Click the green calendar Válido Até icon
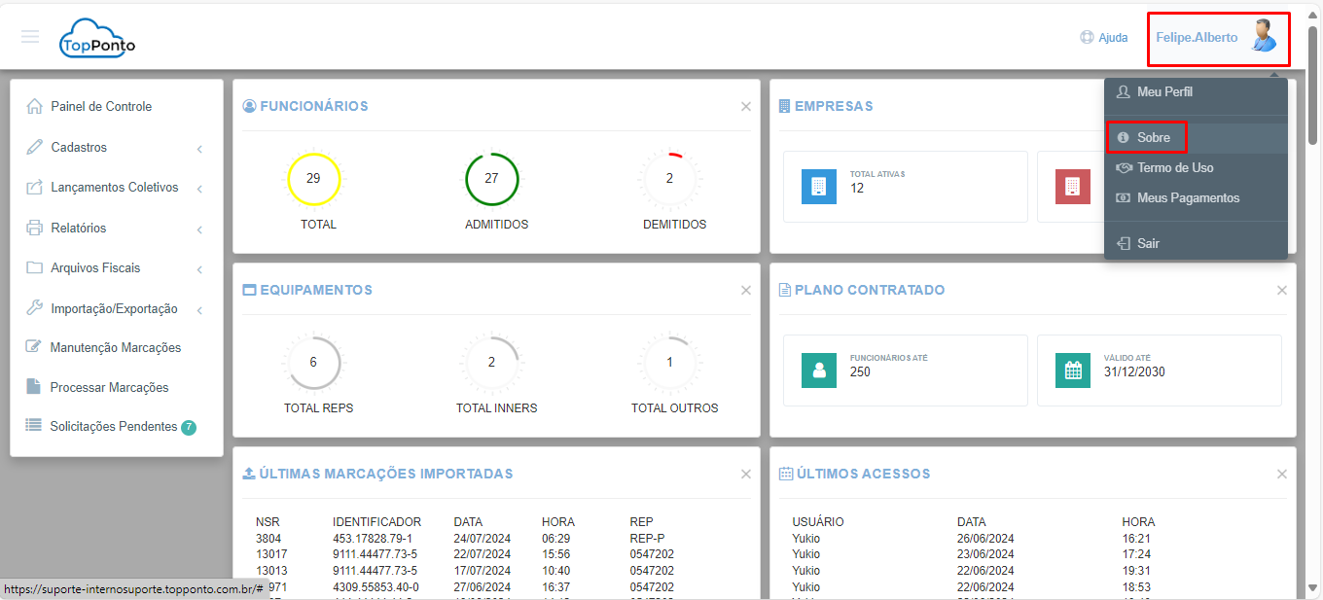This screenshot has height=600, width=1323. [1073, 371]
